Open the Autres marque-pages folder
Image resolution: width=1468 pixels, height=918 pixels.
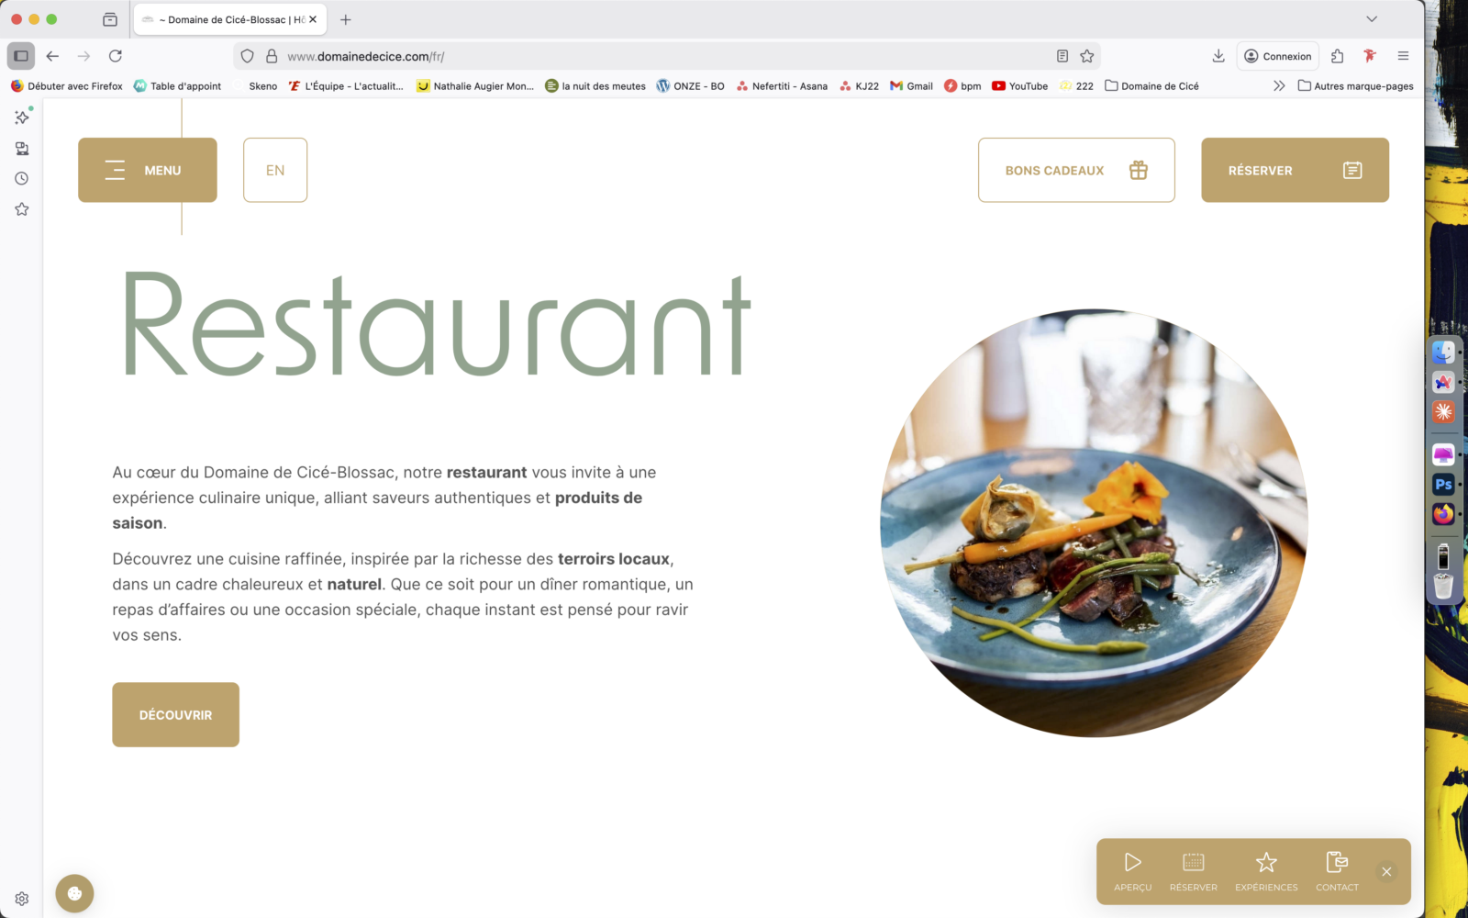tap(1355, 85)
